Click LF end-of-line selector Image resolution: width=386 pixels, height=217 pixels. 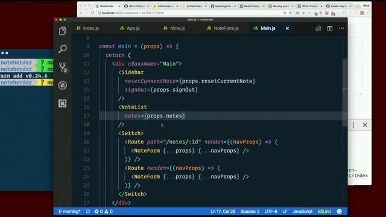(285, 212)
